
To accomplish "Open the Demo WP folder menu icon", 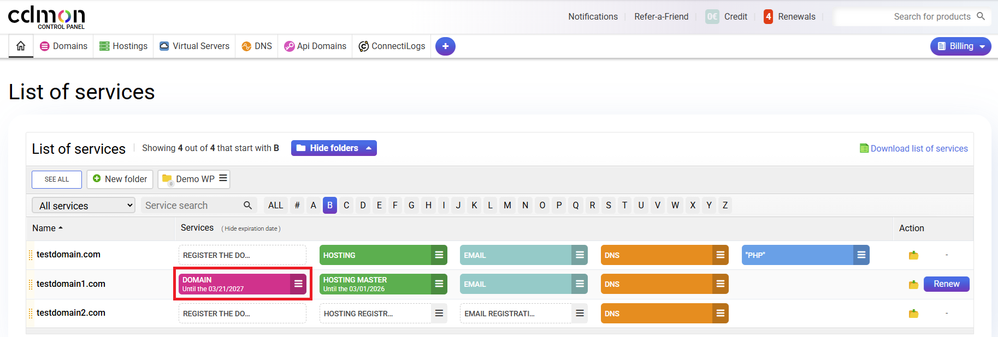I will click(x=223, y=178).
